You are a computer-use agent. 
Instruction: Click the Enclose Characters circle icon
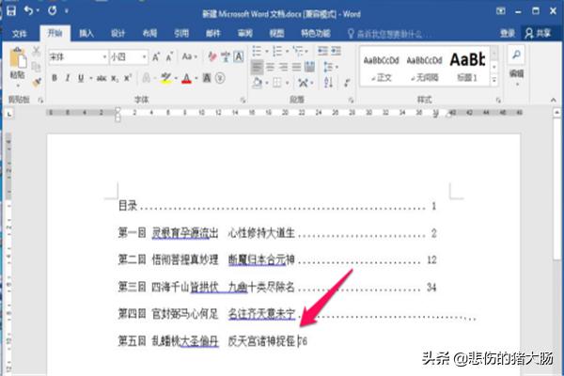coord(220,78)
